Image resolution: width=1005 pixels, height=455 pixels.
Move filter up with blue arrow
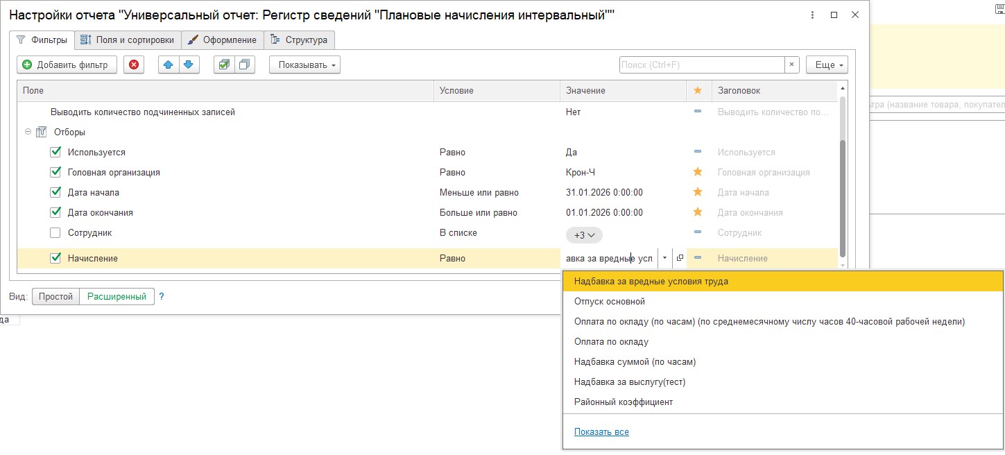pos(169,65)
